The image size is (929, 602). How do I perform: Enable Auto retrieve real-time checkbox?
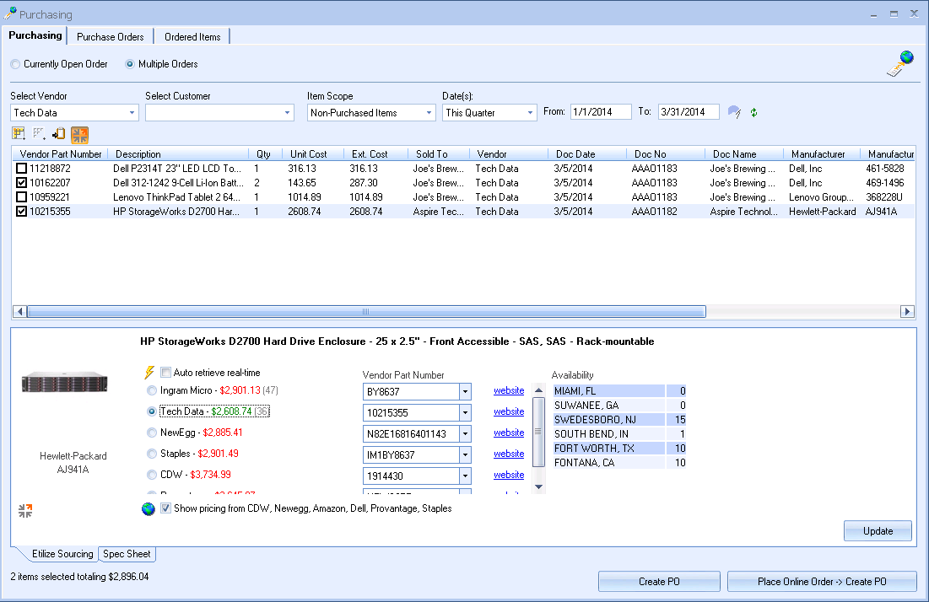tap(166, 372)
